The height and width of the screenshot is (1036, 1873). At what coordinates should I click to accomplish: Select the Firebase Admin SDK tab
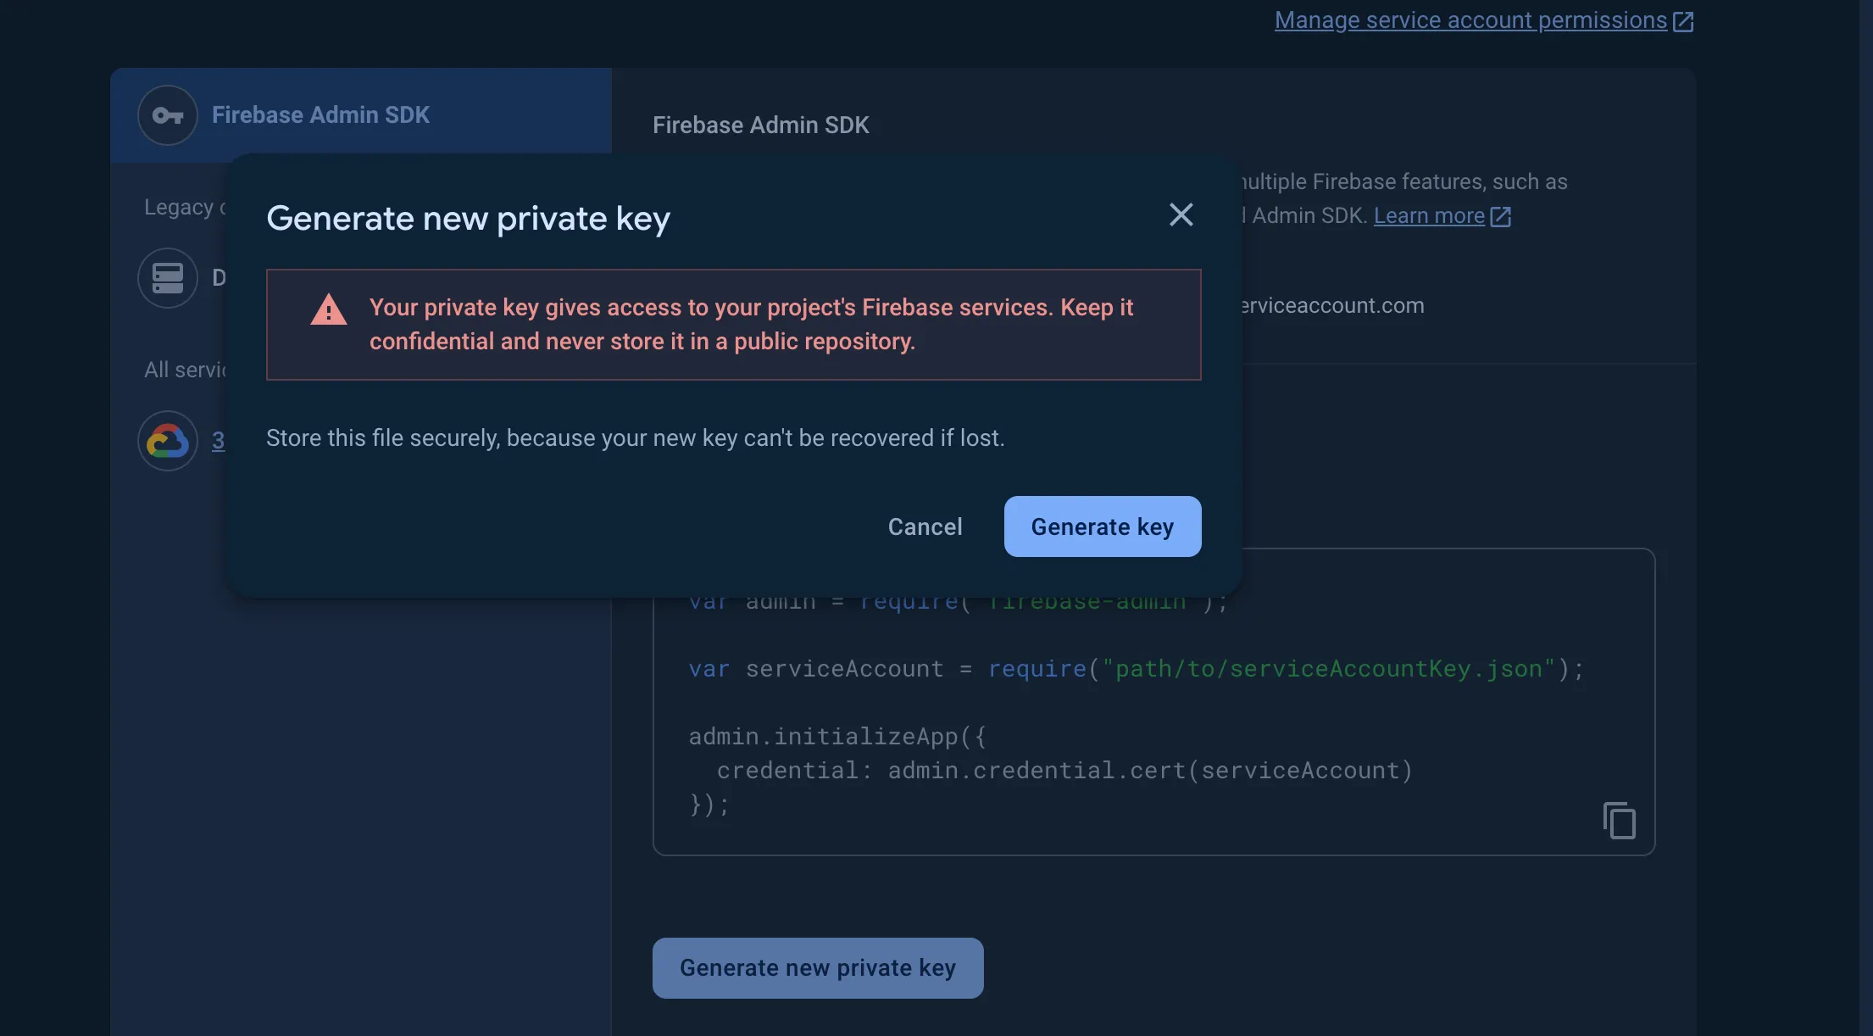tap(360, 115)
